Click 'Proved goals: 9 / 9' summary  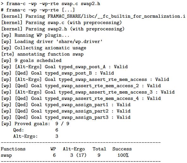[35, 124]
